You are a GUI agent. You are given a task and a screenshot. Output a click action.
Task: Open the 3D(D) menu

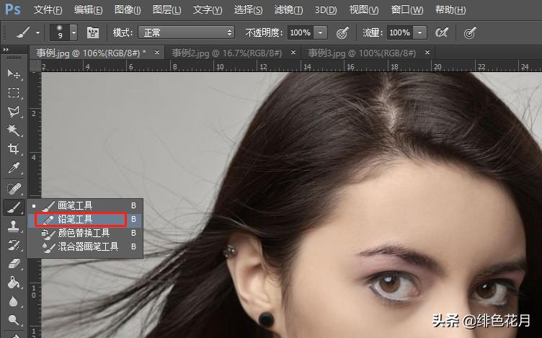tap(326, 9)
